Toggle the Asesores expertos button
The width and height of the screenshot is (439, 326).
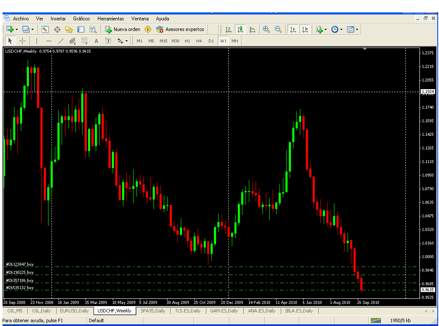click(x=180, y=29)
